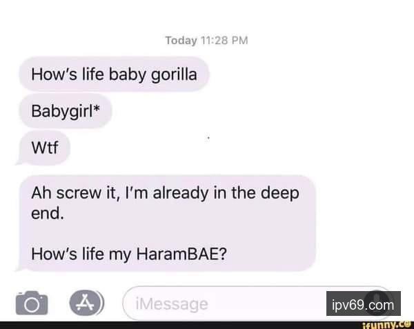
Task: Click the "11:28 PM" time text
Action: pyautogui.click(x=224, y=41)
